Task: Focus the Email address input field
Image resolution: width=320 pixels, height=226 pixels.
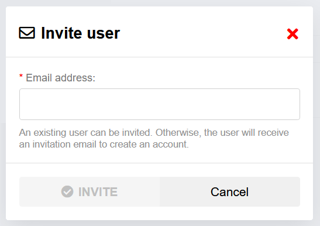Action: [160, 104]
